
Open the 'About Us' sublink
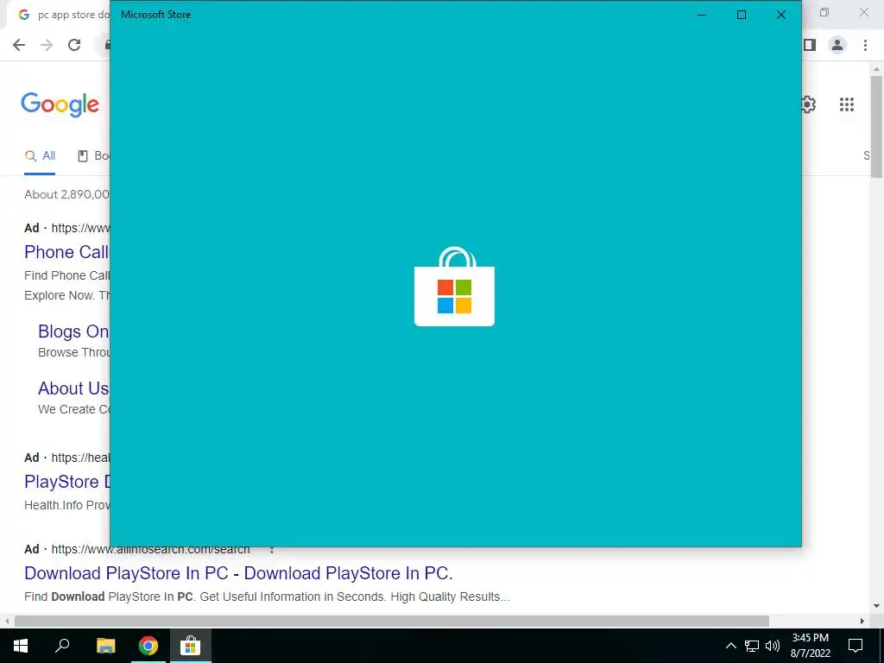coord(73,388)
